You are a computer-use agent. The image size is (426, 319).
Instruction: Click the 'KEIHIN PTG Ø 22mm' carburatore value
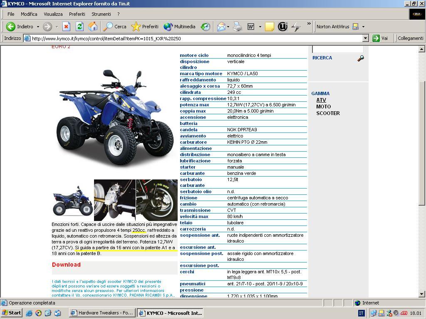(247, 142)
